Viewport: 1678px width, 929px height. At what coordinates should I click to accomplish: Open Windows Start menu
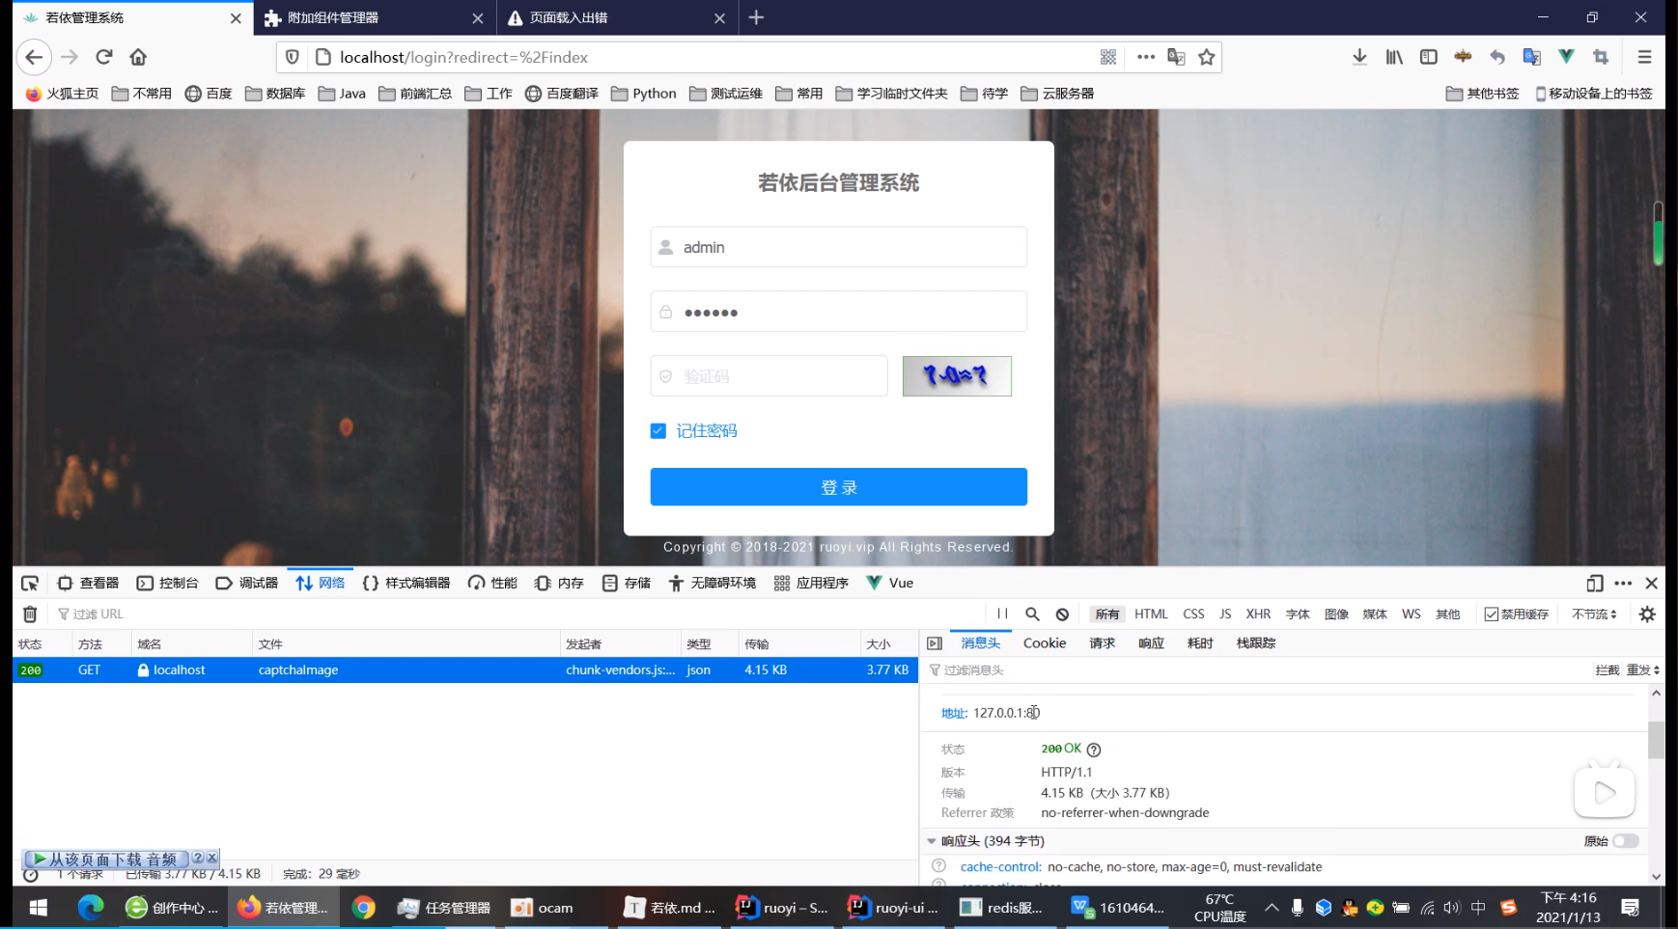click(x=39, y=908)
